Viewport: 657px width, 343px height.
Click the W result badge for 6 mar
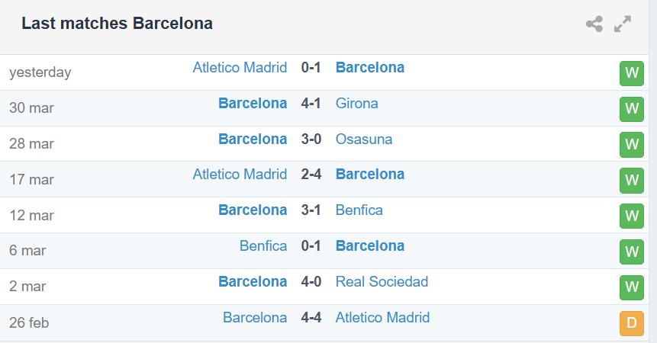pos(632,252)
